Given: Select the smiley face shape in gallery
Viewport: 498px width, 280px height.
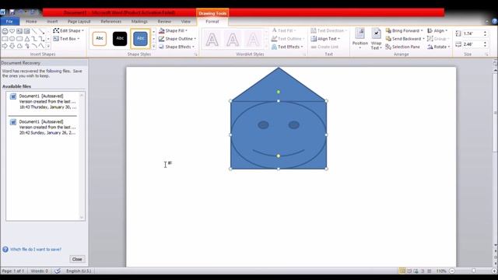Looking at the screenshot, I should [5, 31].
